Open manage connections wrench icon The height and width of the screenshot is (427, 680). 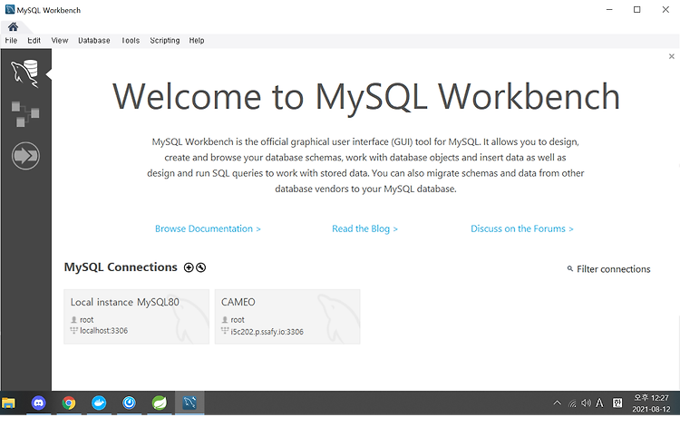[x=200, y=267]
